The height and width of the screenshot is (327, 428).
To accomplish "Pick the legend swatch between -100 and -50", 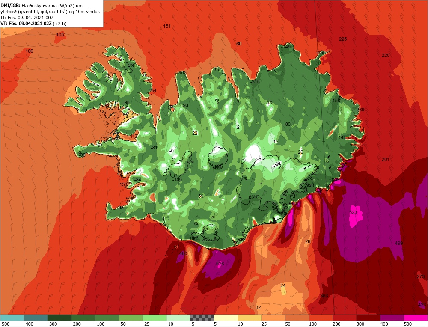I will 107,318.
